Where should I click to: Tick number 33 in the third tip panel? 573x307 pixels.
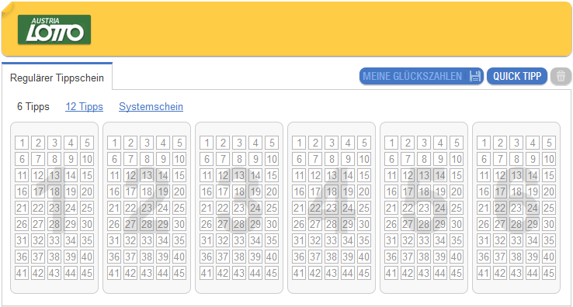coord(239,240)
